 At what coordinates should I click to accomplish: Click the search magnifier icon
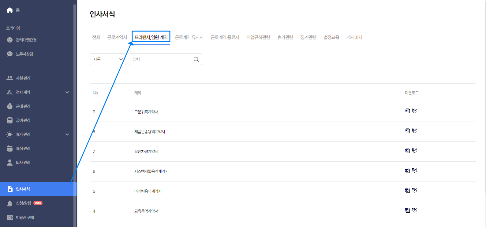point(196,59)
